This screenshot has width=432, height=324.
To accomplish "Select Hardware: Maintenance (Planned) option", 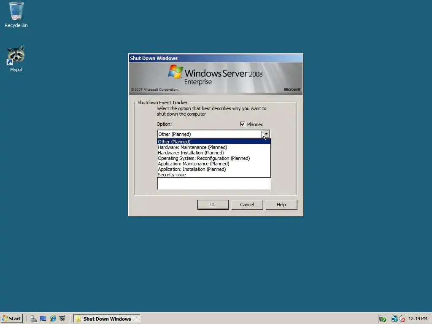I will pyautogui.click(x=214, y=147).
